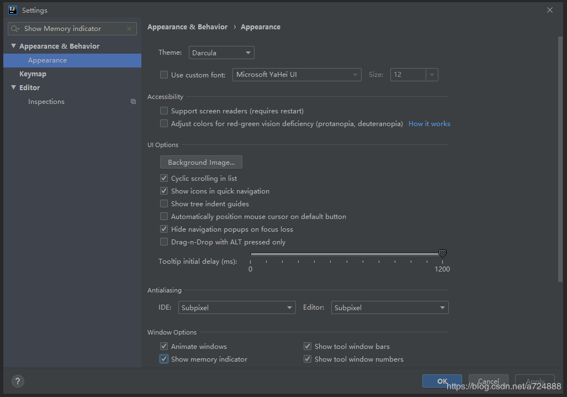Toggle Drag-n-Drop with ALT pressed only
Screen dimensions: 567x397
click(164, 242)
